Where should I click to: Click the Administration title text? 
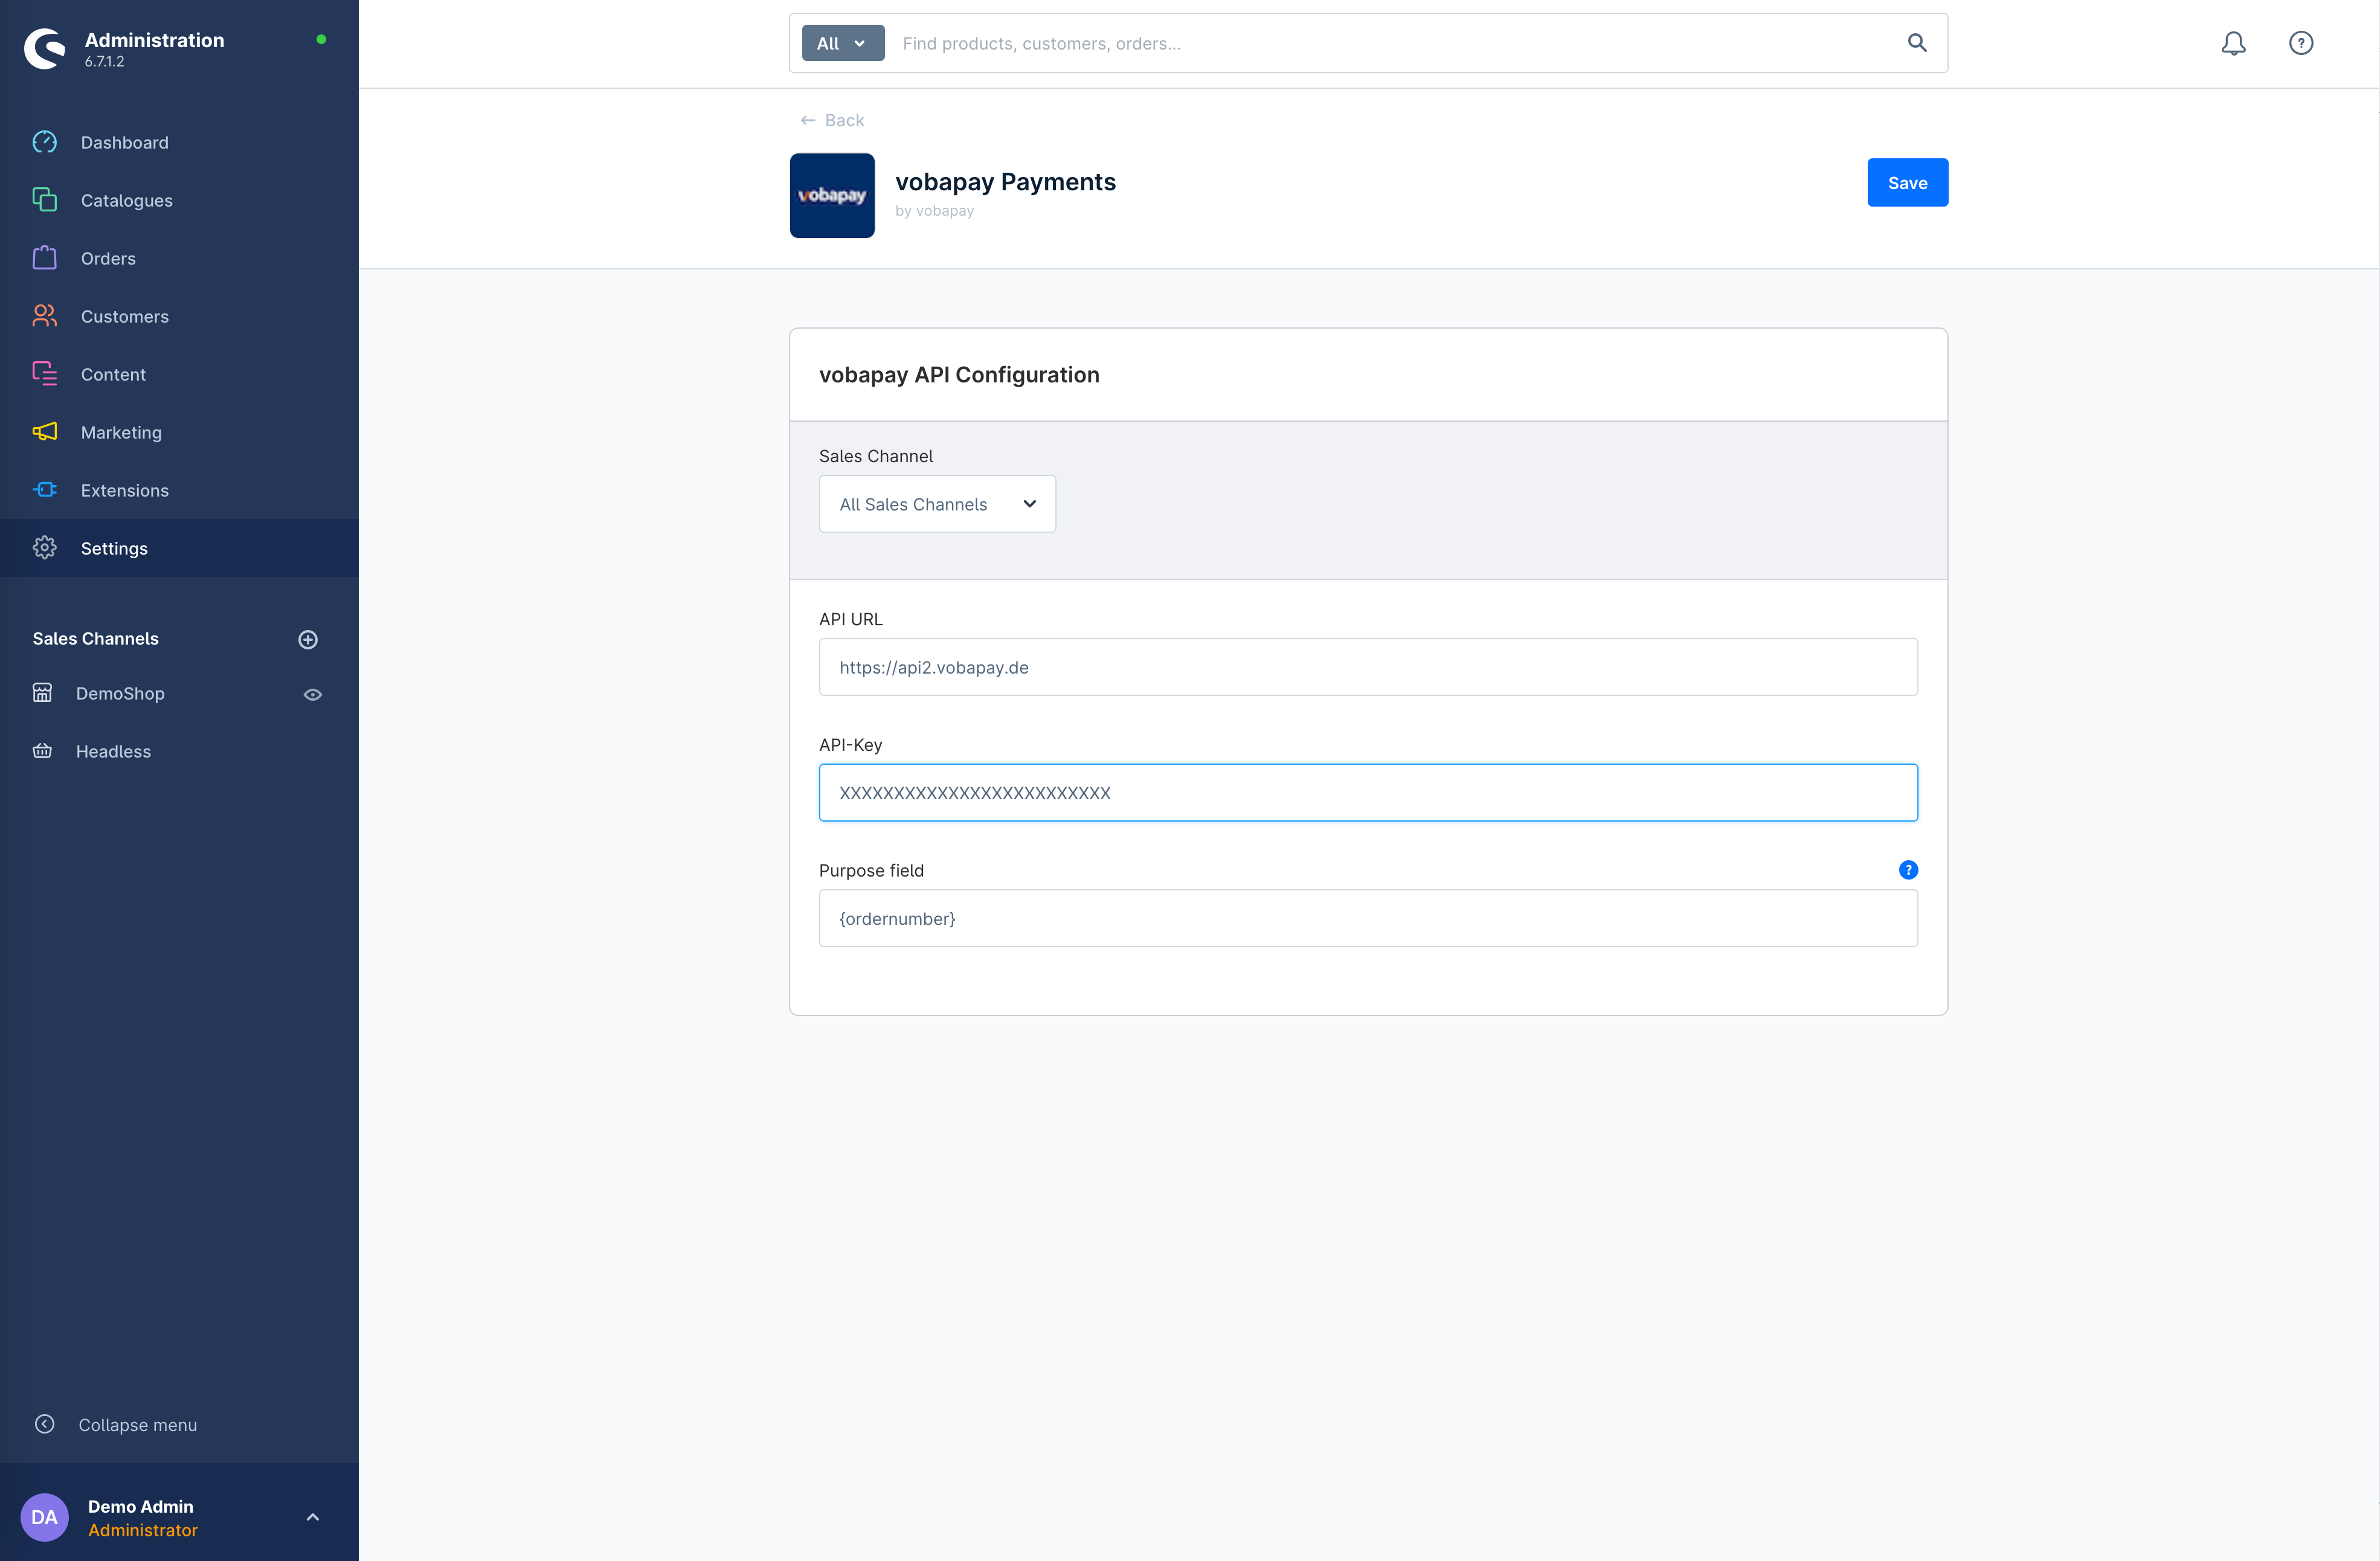coord(154,40)
